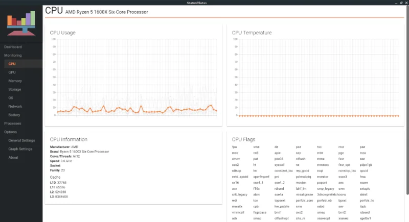Screen dimensions: 409x222
Task: Click the AMD Ryzen 5 1600X processor title
Action: click(x=106, y=12)
